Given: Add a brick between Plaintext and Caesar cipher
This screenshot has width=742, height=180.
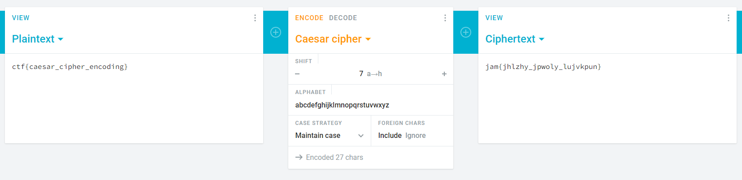Looking at the screenshot, I should pyautogui.click(x=276, y=32).
